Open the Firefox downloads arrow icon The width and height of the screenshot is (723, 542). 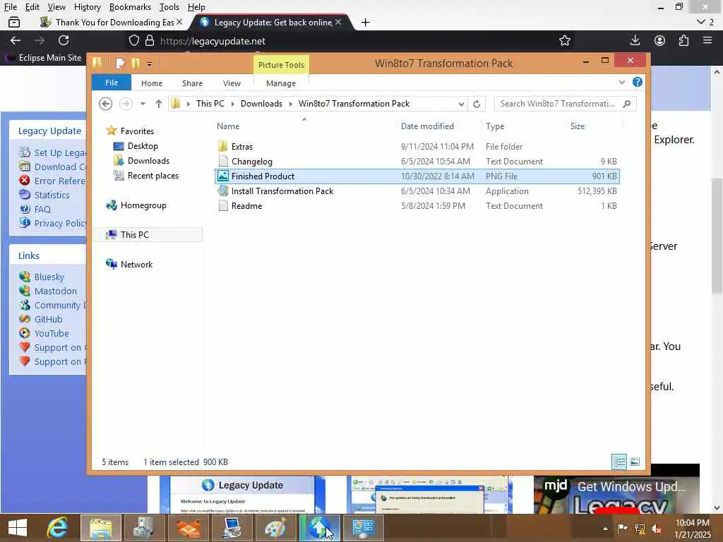635,40
